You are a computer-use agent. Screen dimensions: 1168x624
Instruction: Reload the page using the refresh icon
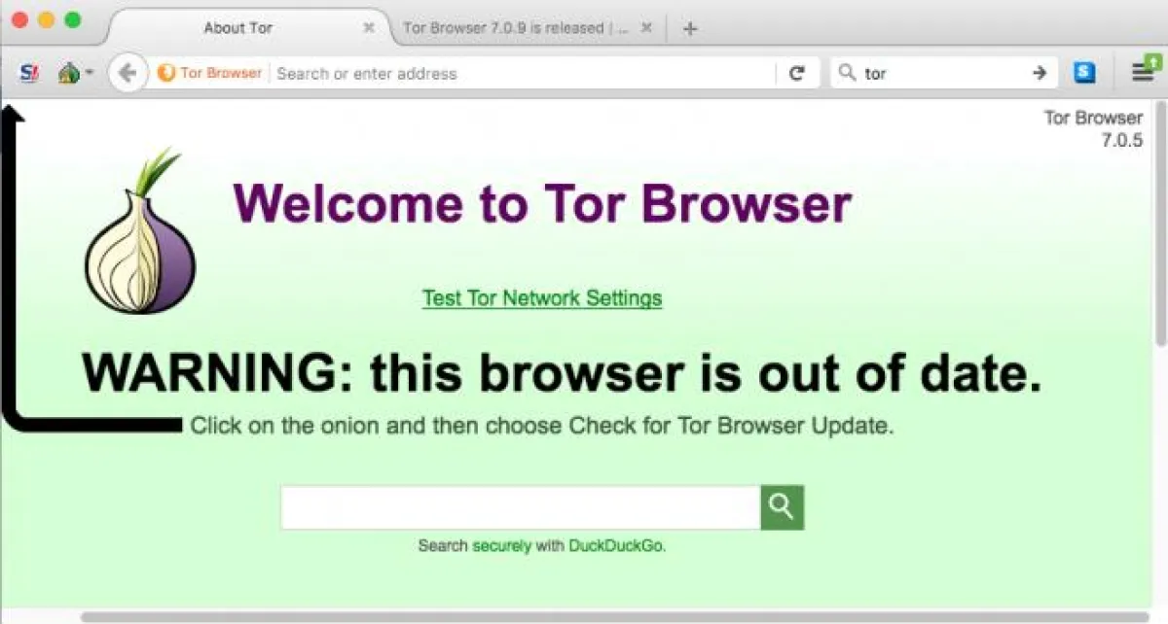pyautogui.click(x=796, y=73)
